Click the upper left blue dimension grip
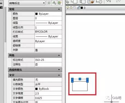 72,79
